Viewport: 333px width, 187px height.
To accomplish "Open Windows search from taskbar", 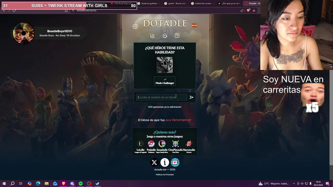I will pos(12,184).
